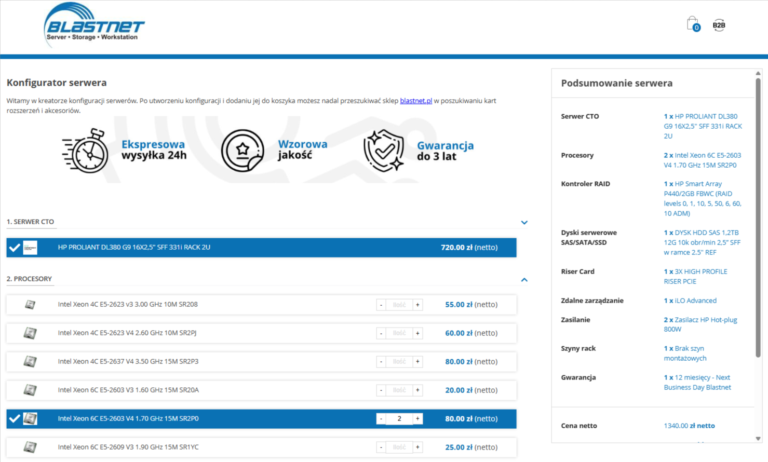The width and height of the screenshot is (768, 462).
Task: Click the CPU icon beside Intel Xeon 4C E5-2637 V4
Action: [x=30, y=362]
